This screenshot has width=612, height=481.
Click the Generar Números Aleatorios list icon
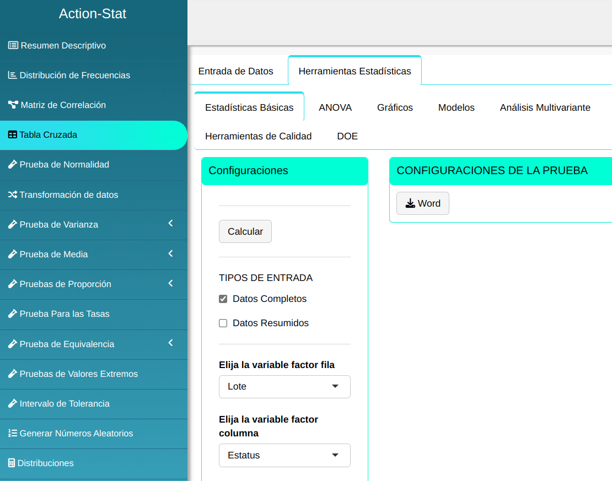[x=12, y=433]
